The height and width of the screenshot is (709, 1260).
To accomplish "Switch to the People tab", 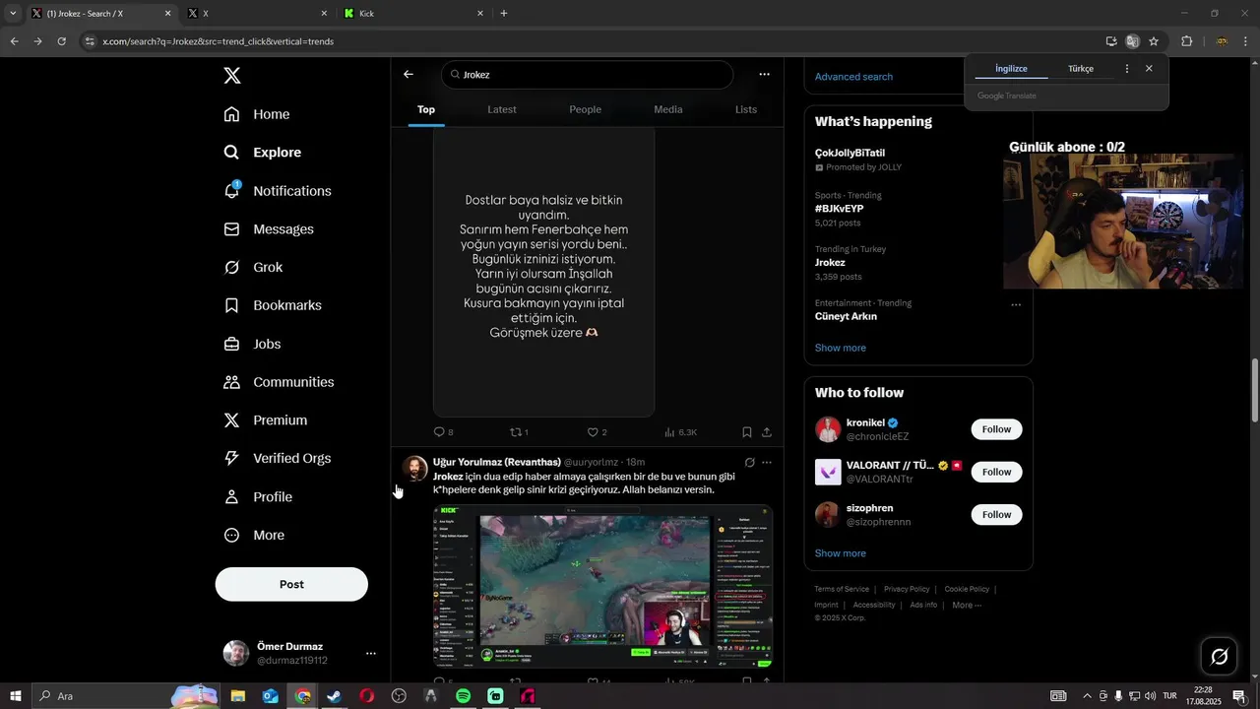I will (585, 109).
